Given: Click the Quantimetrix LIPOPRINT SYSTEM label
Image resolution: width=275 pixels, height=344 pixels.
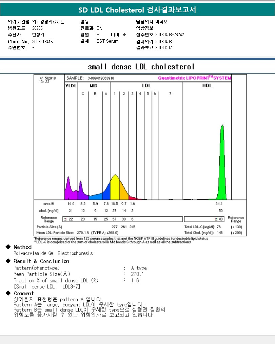Looking at the screenshot, I should [194, 78].
